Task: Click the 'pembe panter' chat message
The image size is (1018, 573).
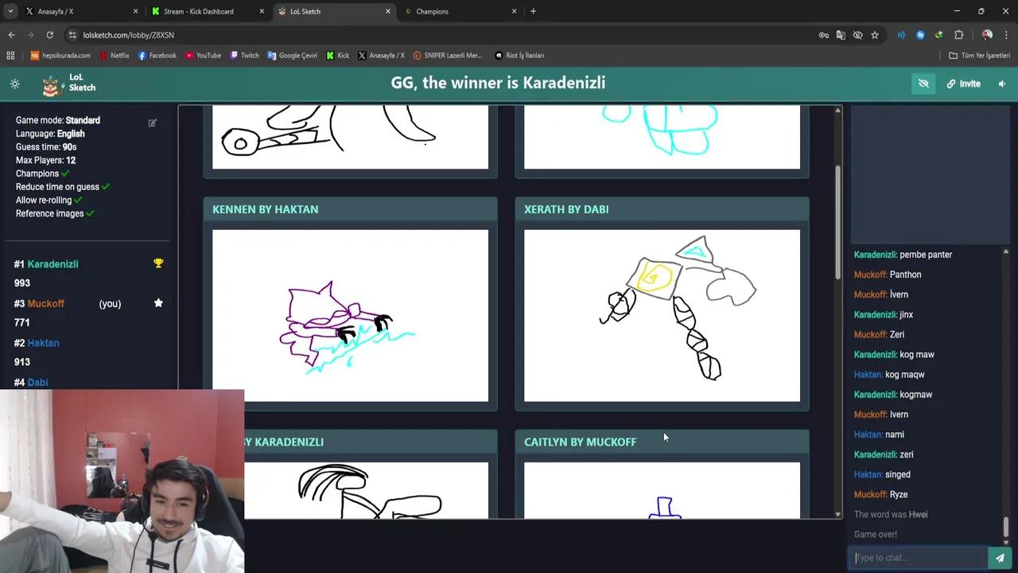Action: [x=903, y=255]
